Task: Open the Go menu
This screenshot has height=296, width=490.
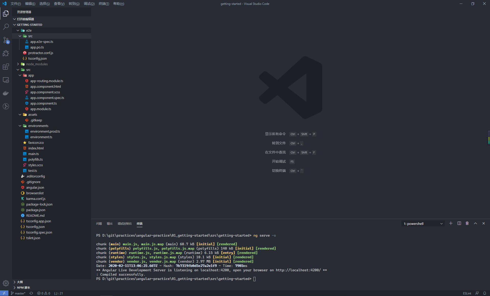Action: [74, 4]
